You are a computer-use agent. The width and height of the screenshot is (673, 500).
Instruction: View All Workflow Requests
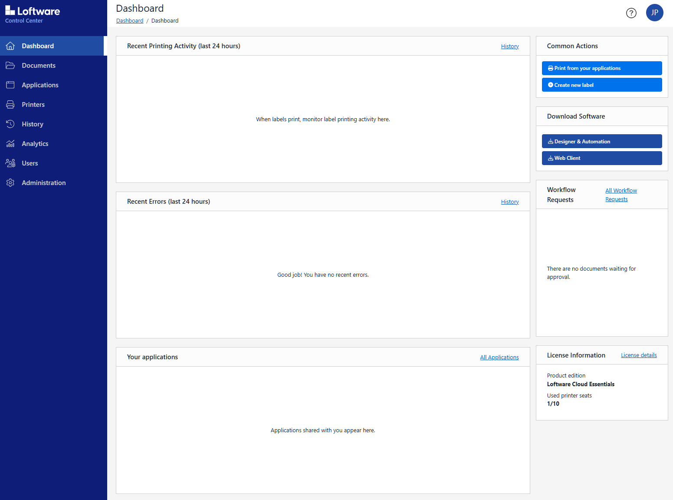(x=621, y=194)
